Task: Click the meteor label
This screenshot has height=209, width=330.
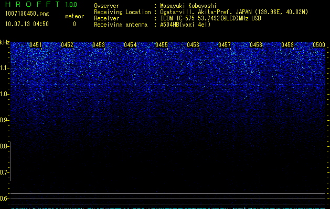Action: (x=74, y=16)
